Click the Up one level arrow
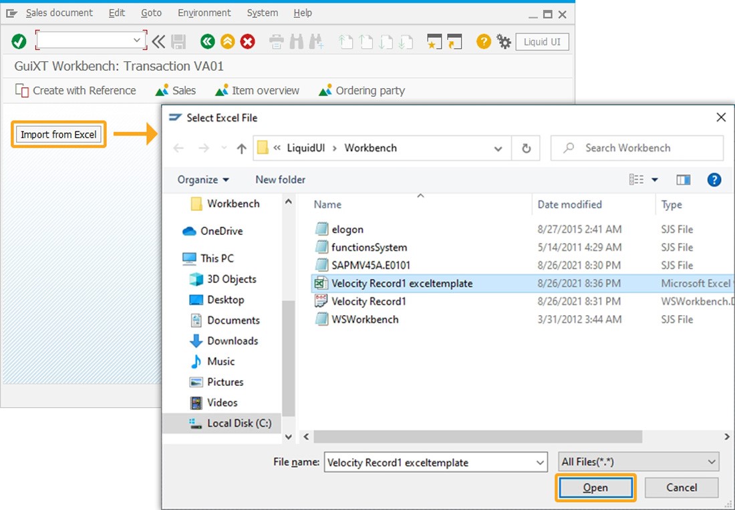The image size is (735, 510). pos(241,148)
